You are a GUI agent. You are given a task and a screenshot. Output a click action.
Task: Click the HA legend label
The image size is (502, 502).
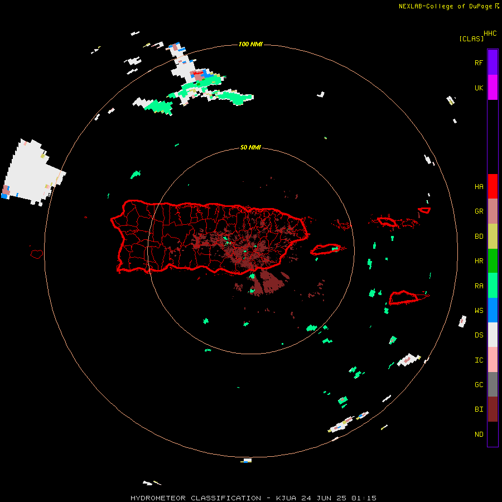click(x=479, y=187)
